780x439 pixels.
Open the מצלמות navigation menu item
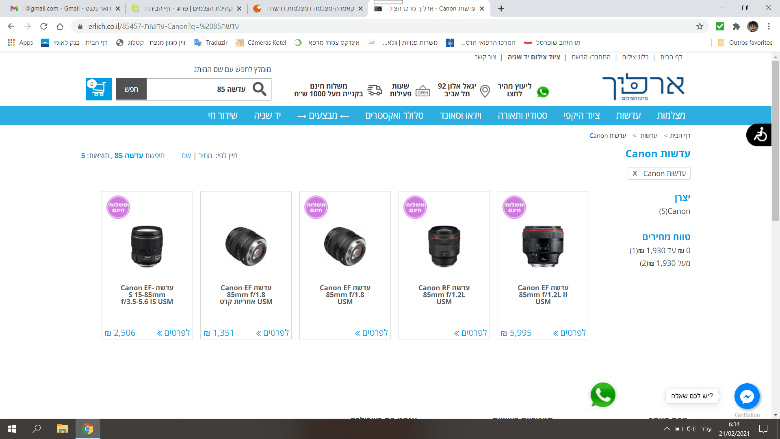point(671,115)
